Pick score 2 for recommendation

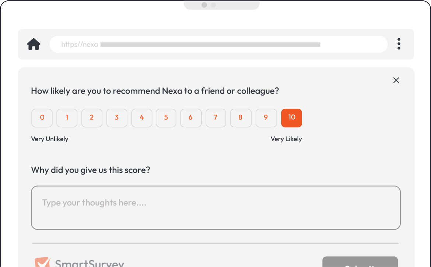point(92,118)
